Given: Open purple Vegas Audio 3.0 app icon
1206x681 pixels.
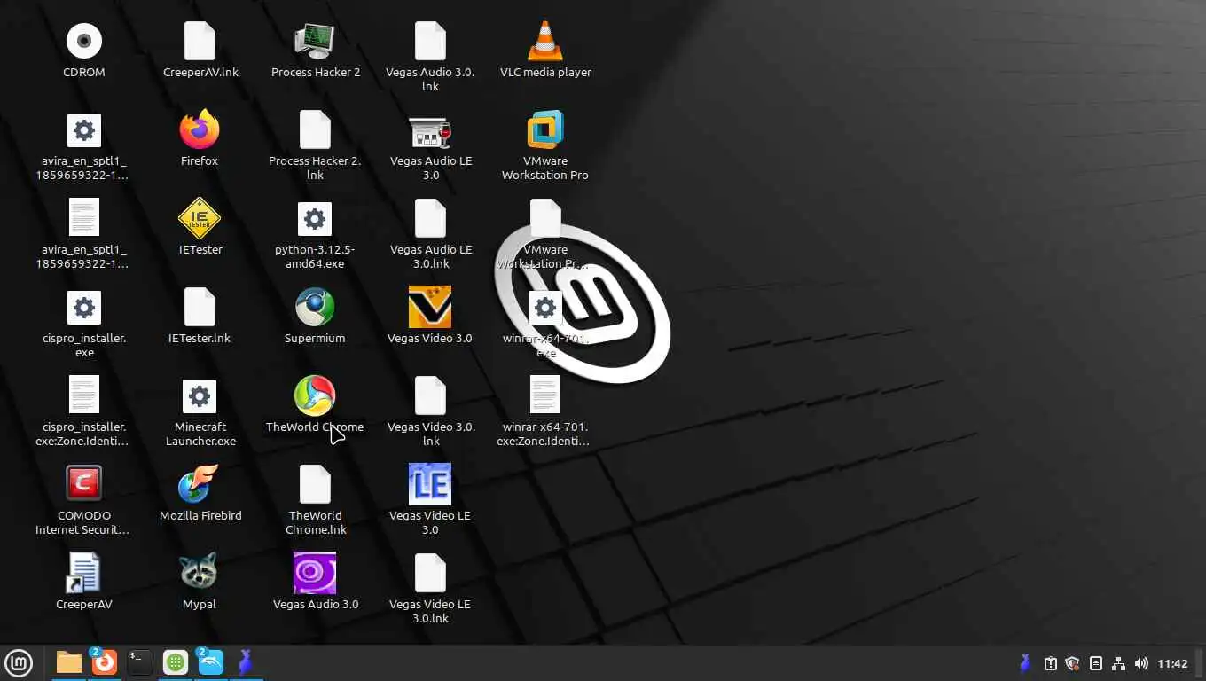Looking at the screenshot, I should [315, 573].
